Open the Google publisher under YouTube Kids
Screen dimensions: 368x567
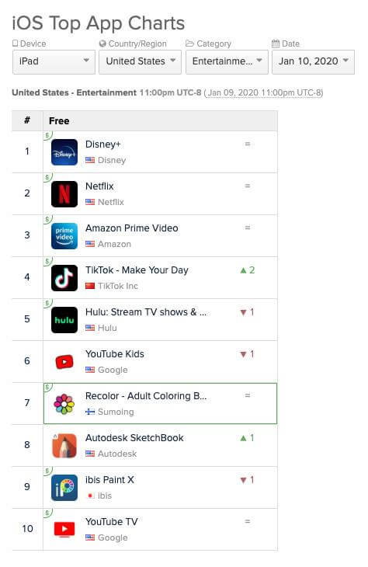(113, 370)
